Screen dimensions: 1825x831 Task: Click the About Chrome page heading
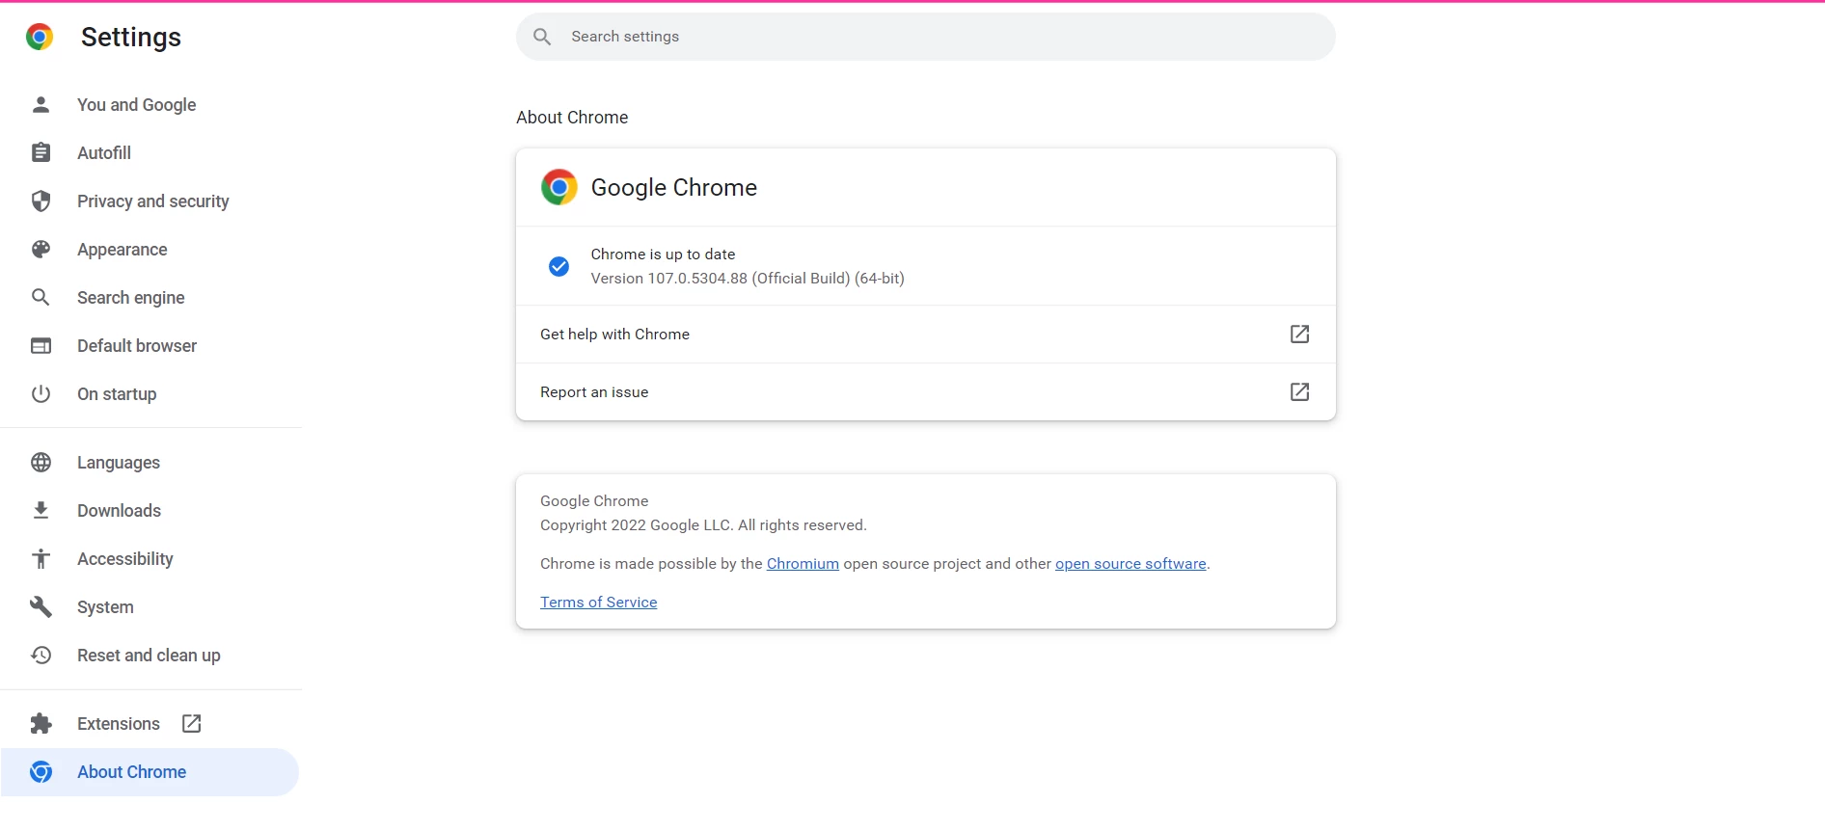pos(572,118)
